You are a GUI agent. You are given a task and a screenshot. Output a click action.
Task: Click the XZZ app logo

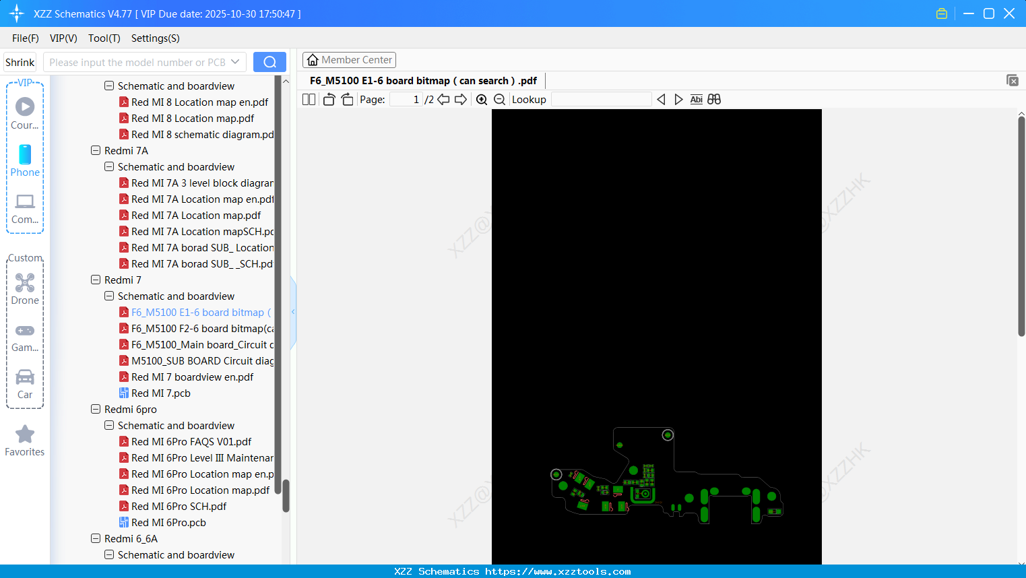pyautogui.click(x=17, y=13)
